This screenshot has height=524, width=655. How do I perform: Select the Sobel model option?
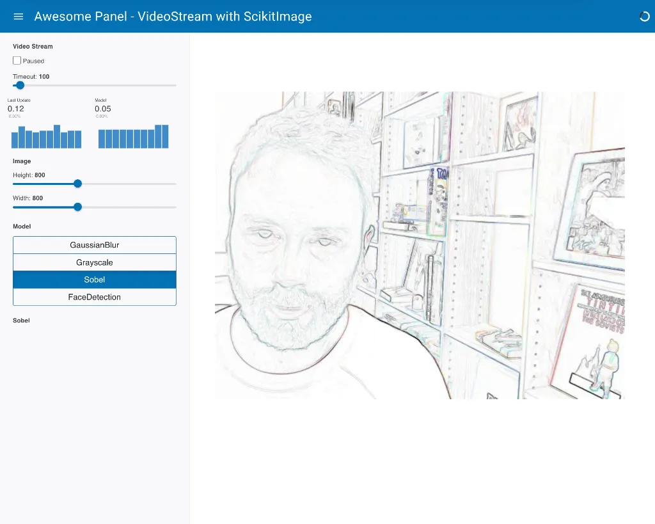95,280
